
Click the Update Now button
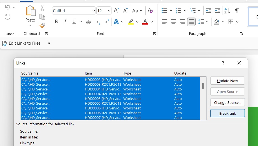click(227, 81)
